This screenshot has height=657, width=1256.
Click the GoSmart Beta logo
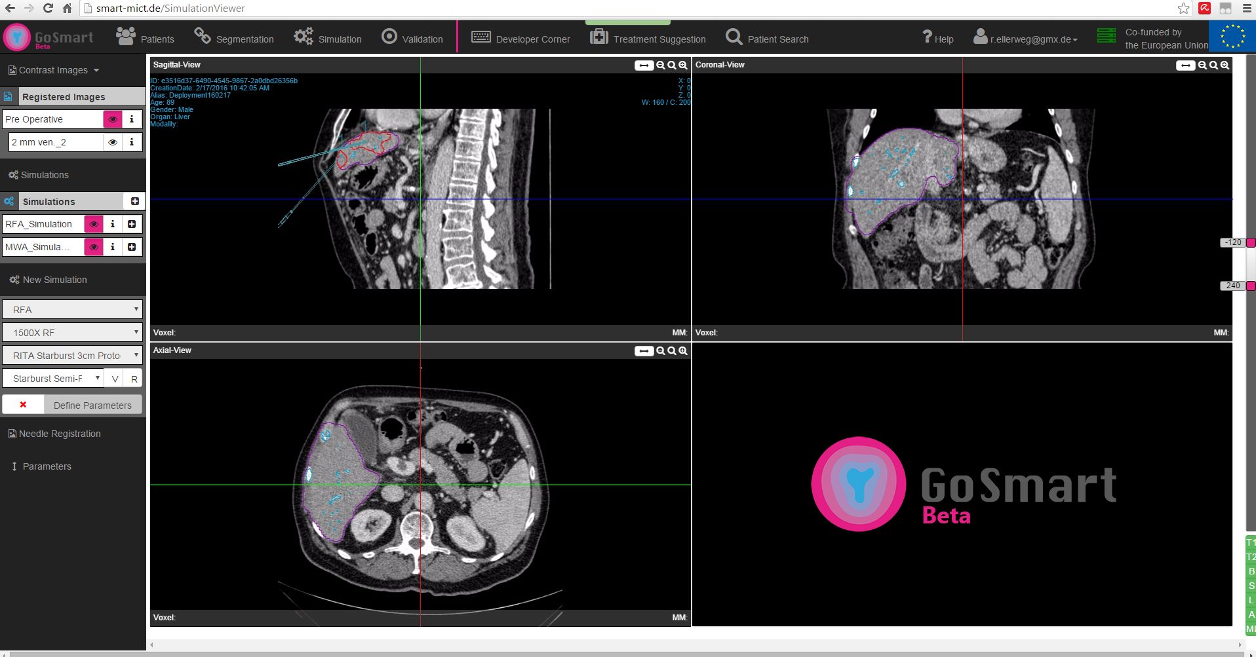49,37
